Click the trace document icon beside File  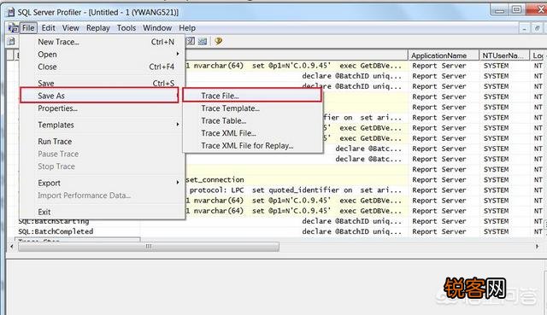(14, 28)
